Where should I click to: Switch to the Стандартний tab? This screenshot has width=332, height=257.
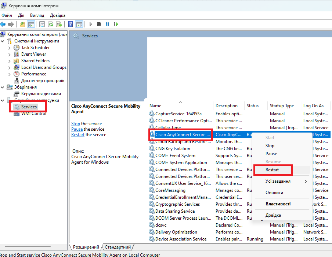coord(118,247)
